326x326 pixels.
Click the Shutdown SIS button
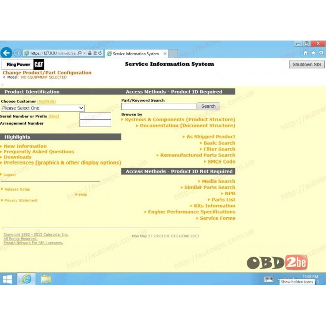click(x=307, y=64)
